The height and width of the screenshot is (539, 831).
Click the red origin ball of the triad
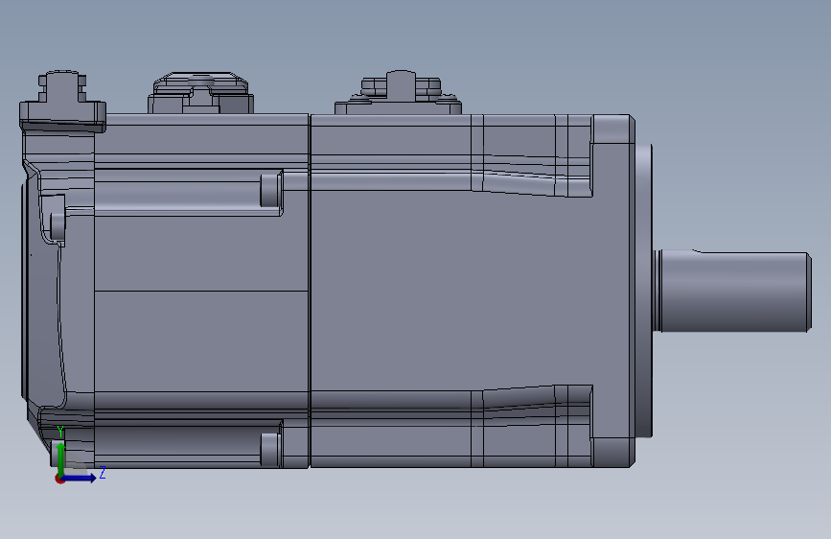59,479
